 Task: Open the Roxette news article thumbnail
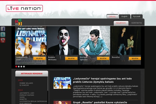tap(62, 102)
